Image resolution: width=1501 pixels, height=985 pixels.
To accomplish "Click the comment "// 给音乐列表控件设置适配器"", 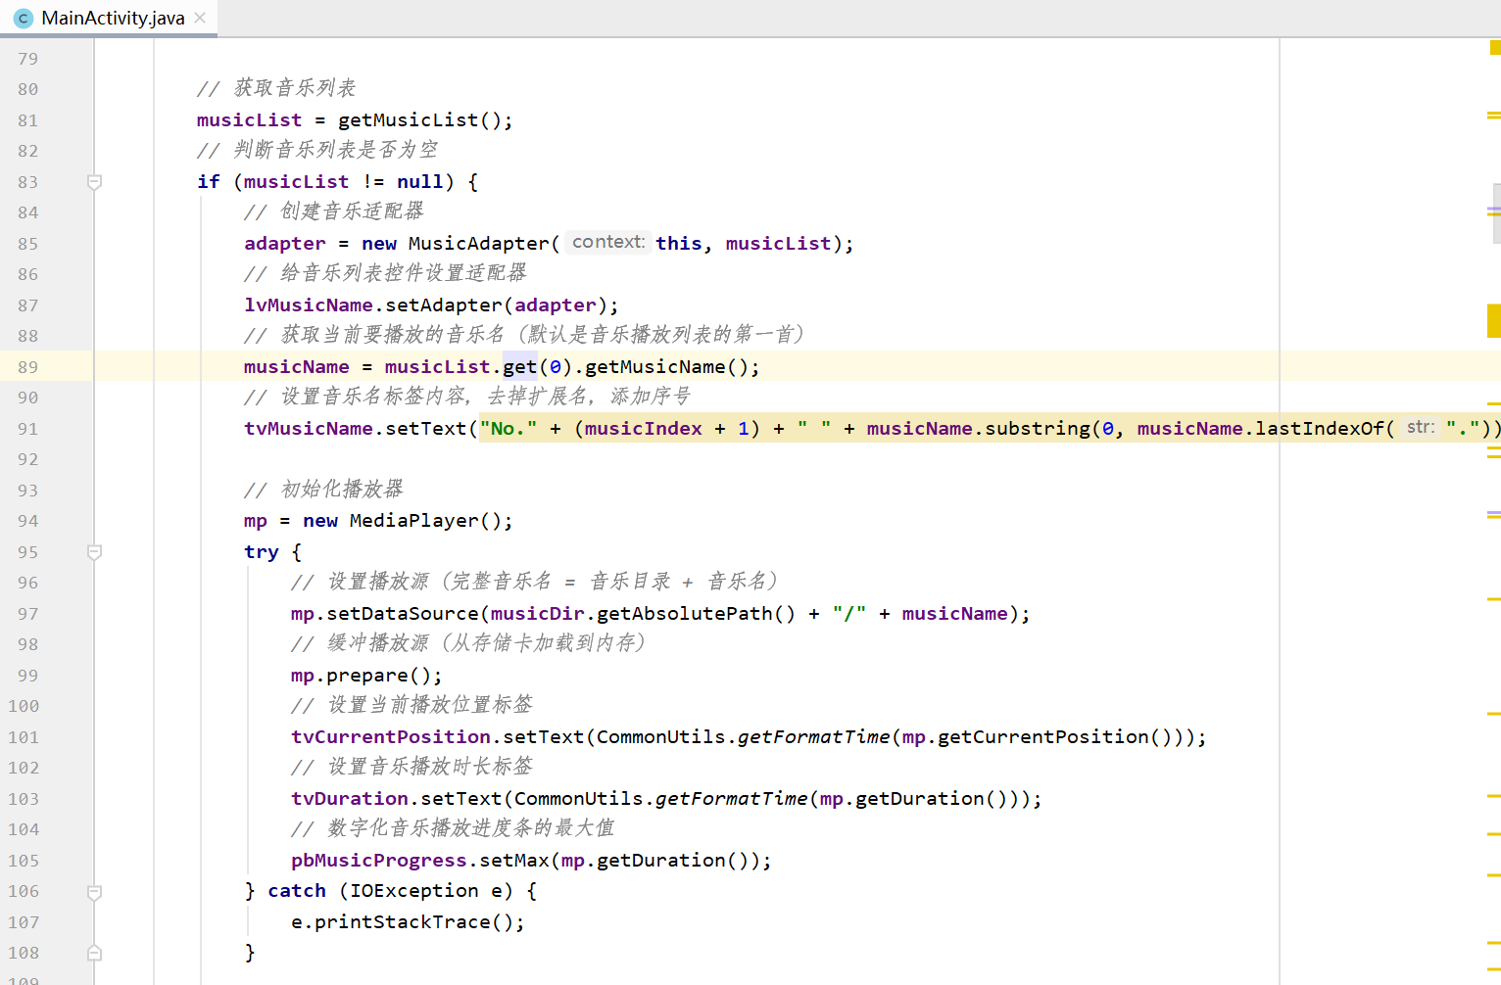I will coord(385,273).
